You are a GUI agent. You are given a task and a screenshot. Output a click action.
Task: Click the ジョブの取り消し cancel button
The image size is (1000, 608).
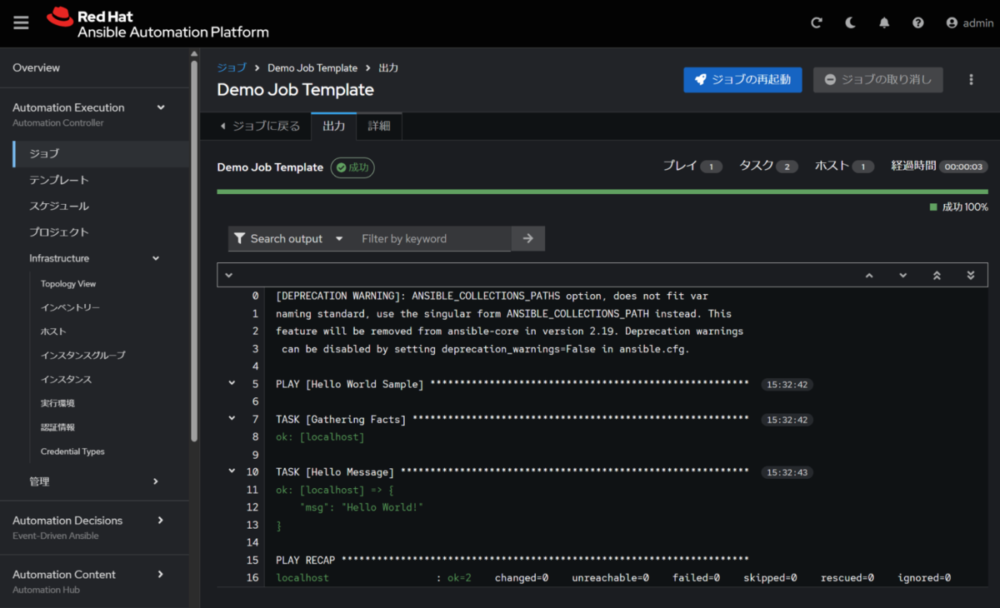pos(877,80)
